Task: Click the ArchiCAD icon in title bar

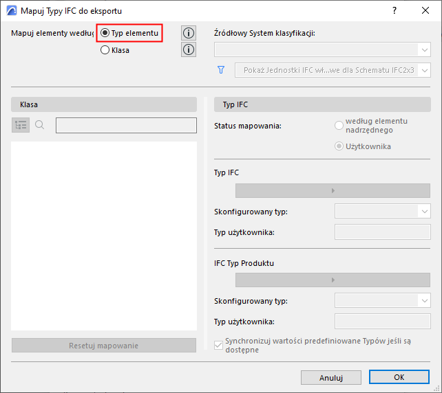Action: click(11, 10)
